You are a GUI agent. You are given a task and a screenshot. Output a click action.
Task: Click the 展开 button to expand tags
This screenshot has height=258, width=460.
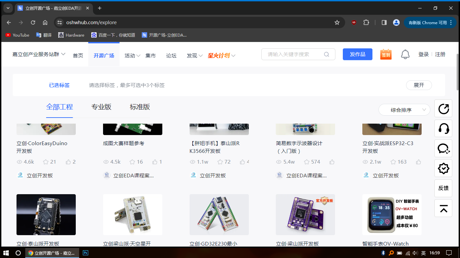pos(419,85)
